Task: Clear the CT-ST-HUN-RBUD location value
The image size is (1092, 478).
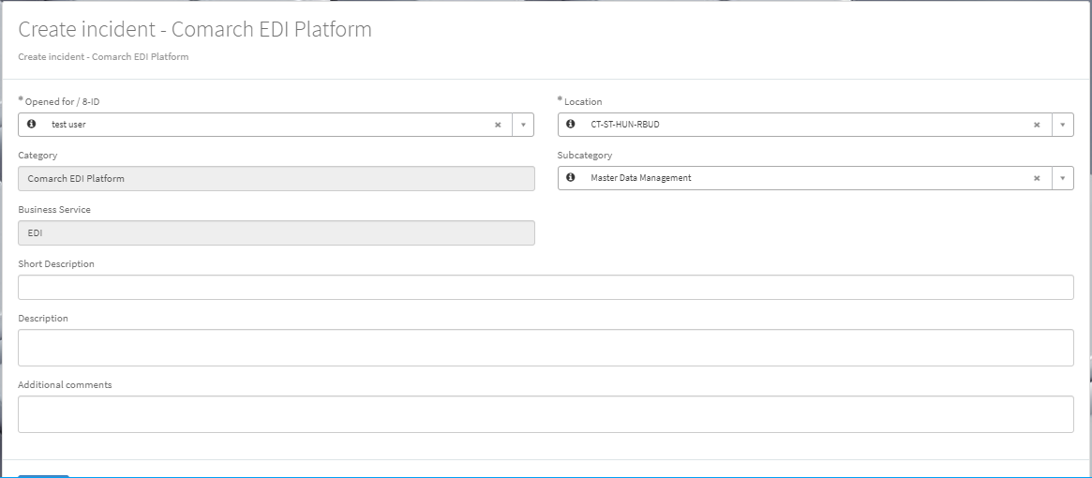Action: [1037, 125]
